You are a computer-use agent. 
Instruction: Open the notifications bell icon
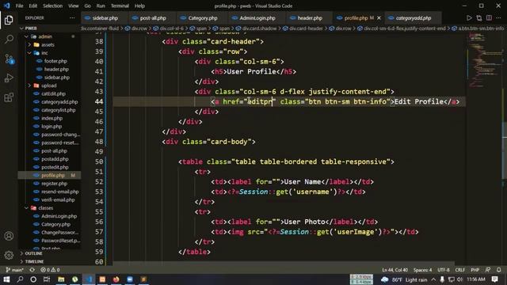tap(499, 270)
